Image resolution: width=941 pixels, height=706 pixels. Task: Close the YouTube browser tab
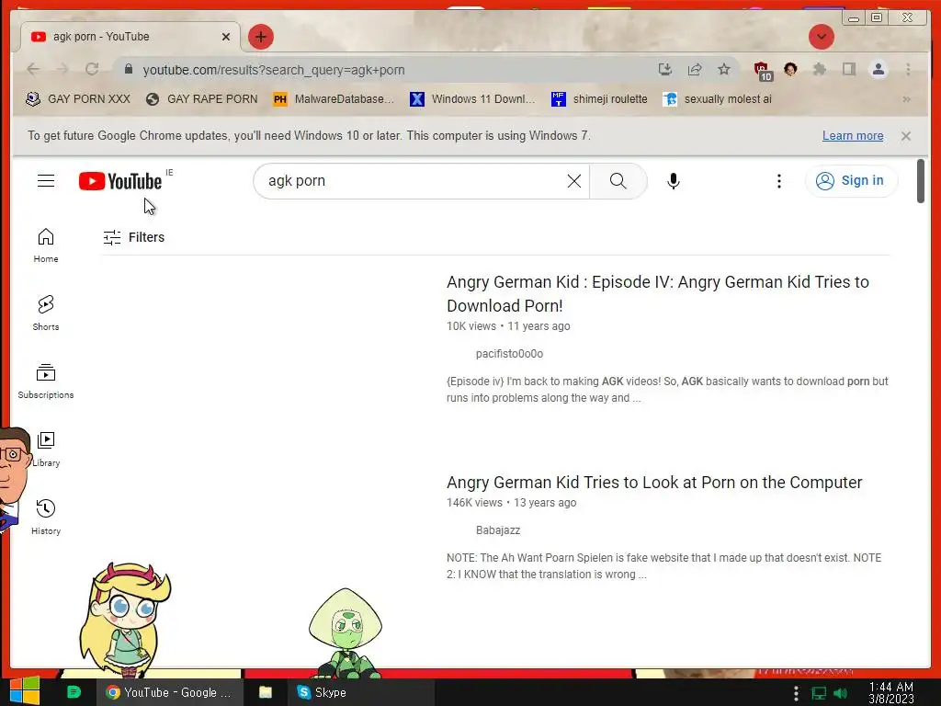[226, 37]
